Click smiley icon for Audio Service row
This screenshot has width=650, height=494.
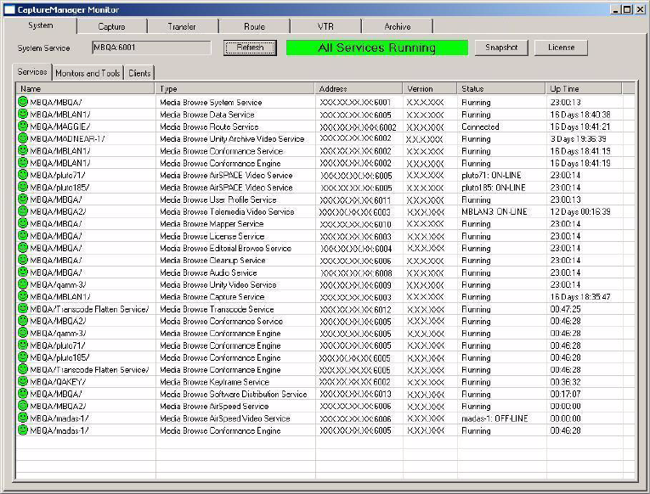(x=23, y=272)
